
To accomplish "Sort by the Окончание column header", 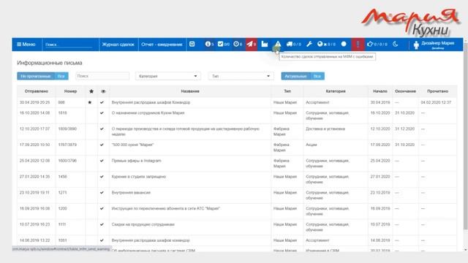I will point(405,91).
